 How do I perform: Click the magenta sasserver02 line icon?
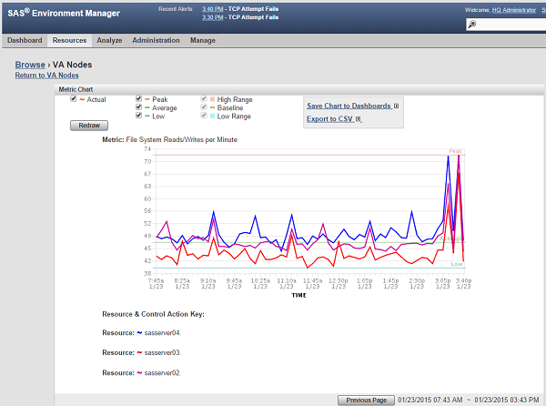(139, 373)
